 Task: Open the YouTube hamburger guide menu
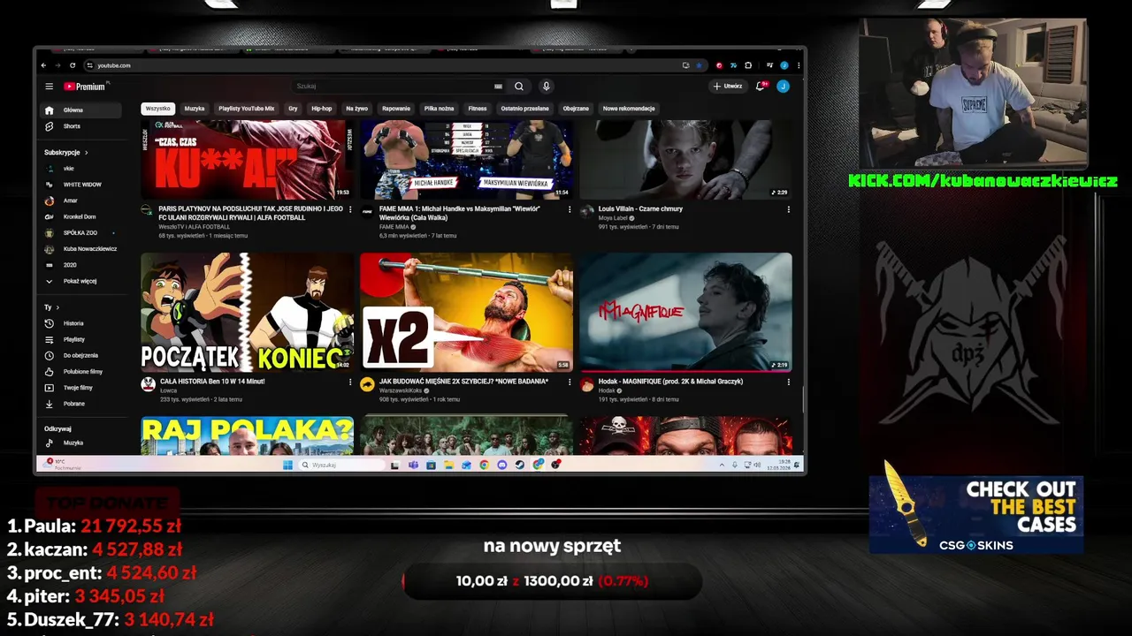click(x=50, y=87)
